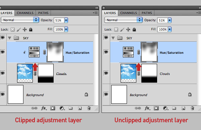Create new layer in right panel footer
The width and height of the screenshot is (201, 130).
click(183, 109)
